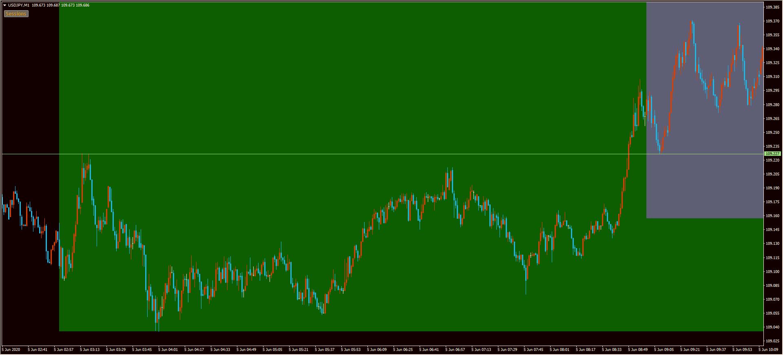
Task: Click the 109.160 price scale label
Action: click(772, 216)
